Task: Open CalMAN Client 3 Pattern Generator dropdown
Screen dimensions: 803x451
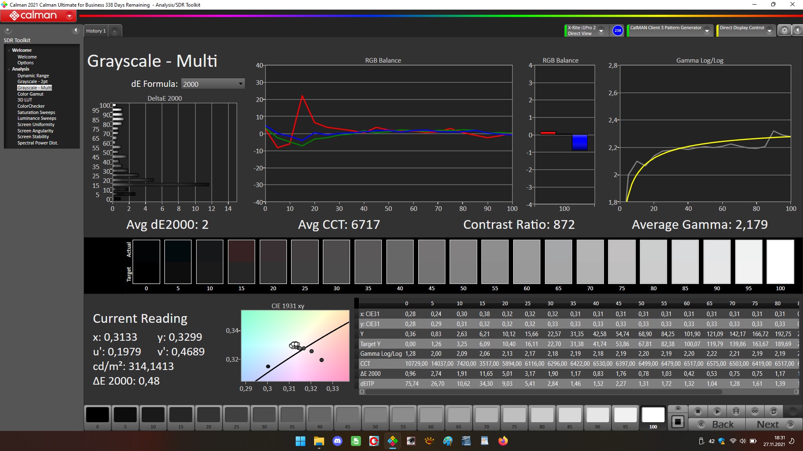Action: [x=707, y=31]
